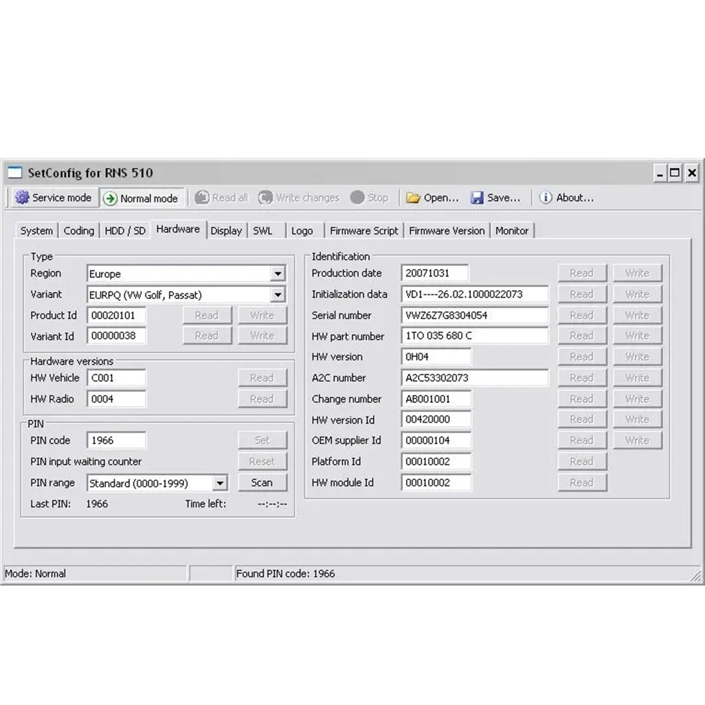The width and height of the screenshot is (705, 705).
Task: Click the HW Vehicle field
Action: click(x=116, y=378)
